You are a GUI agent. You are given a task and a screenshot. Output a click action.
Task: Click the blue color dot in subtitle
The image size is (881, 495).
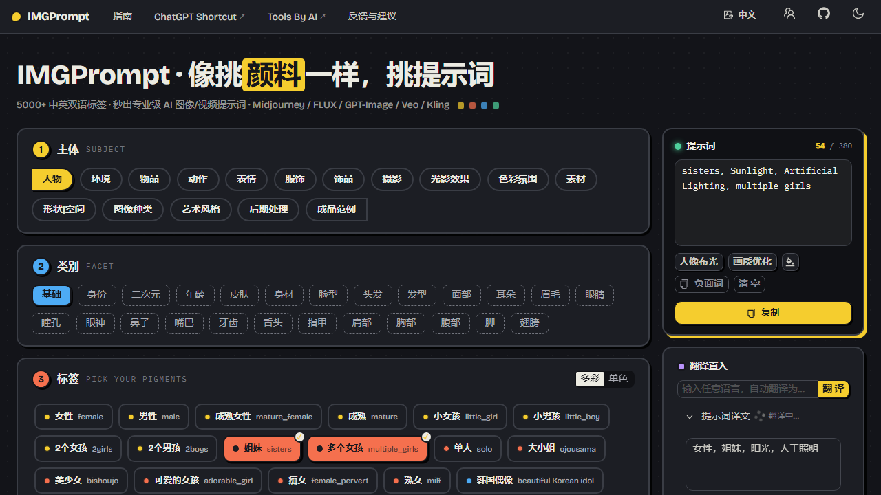(485, 105)
